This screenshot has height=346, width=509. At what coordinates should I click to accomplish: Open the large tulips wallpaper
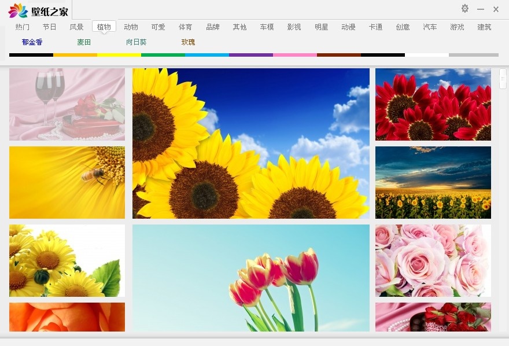[251, 278]
